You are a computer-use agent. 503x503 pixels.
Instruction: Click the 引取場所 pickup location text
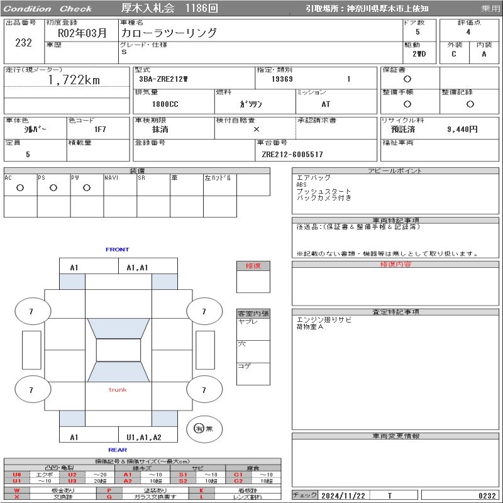tap(367, 9)
